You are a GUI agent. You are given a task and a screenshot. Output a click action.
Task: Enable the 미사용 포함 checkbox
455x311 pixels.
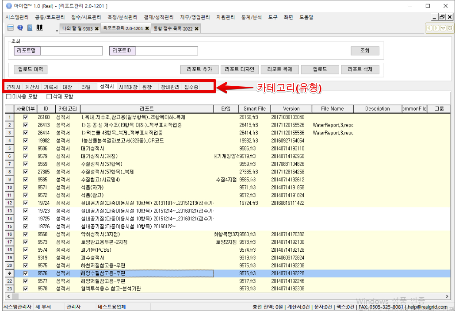[x=9, y=96]
